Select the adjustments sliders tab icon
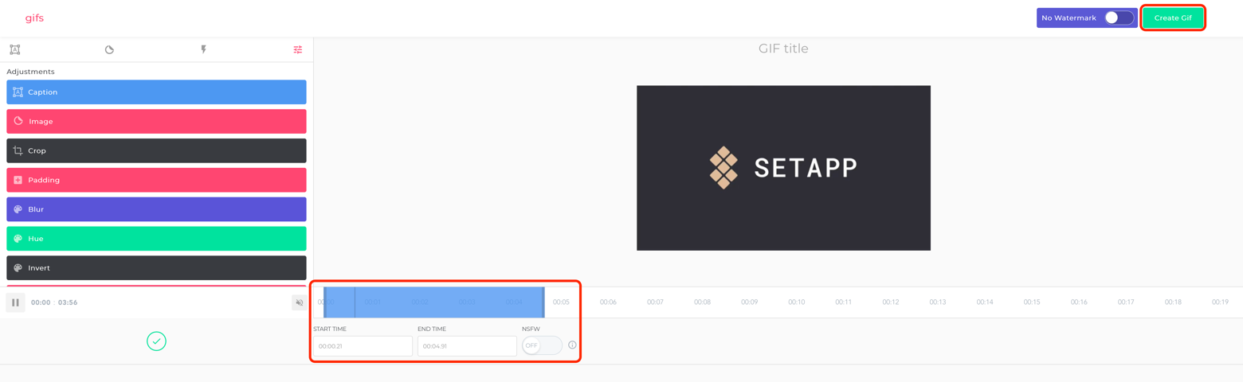Viewport: 1243px width, 382px height. coord(298,49)
